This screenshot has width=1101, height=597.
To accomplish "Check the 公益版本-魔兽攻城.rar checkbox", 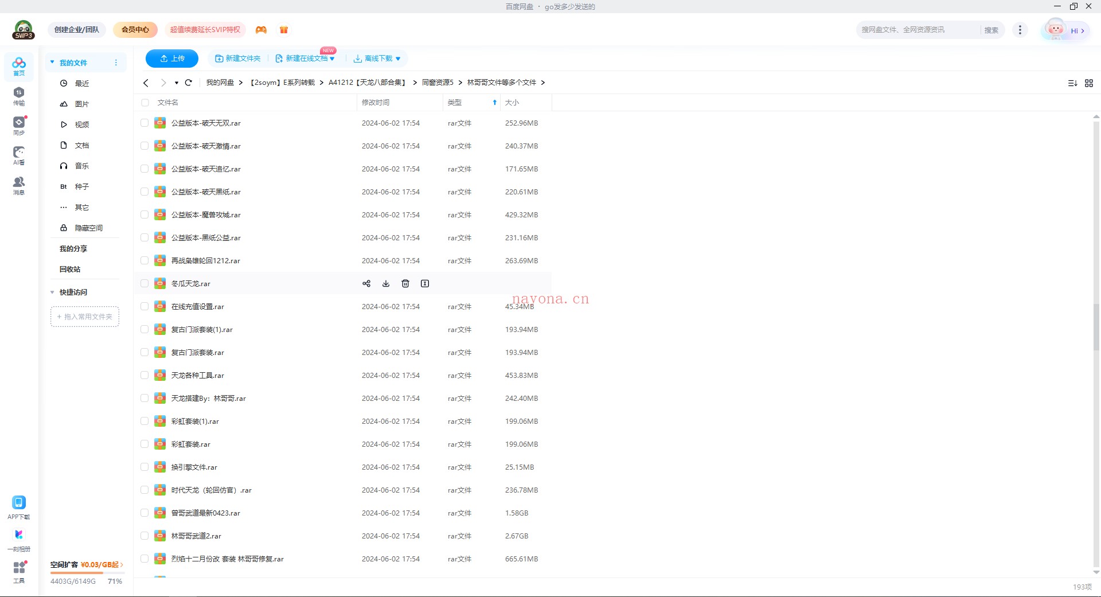I will 145,214.
